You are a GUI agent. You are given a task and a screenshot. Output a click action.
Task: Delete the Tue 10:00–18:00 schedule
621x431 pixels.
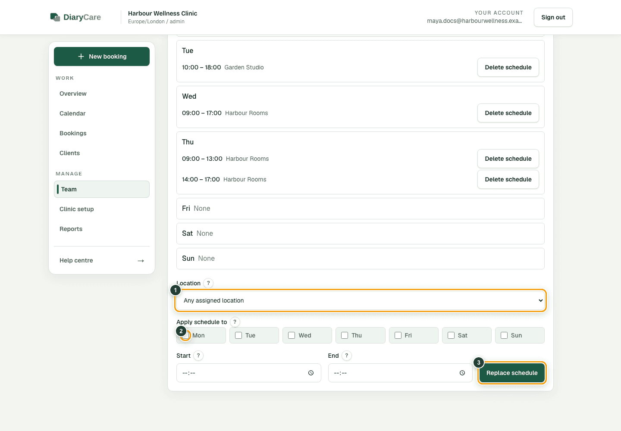coord(508,67)
